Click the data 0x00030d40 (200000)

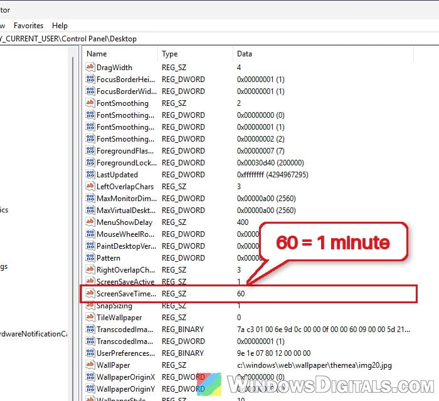pyautogui.click(x=270, y=163)
